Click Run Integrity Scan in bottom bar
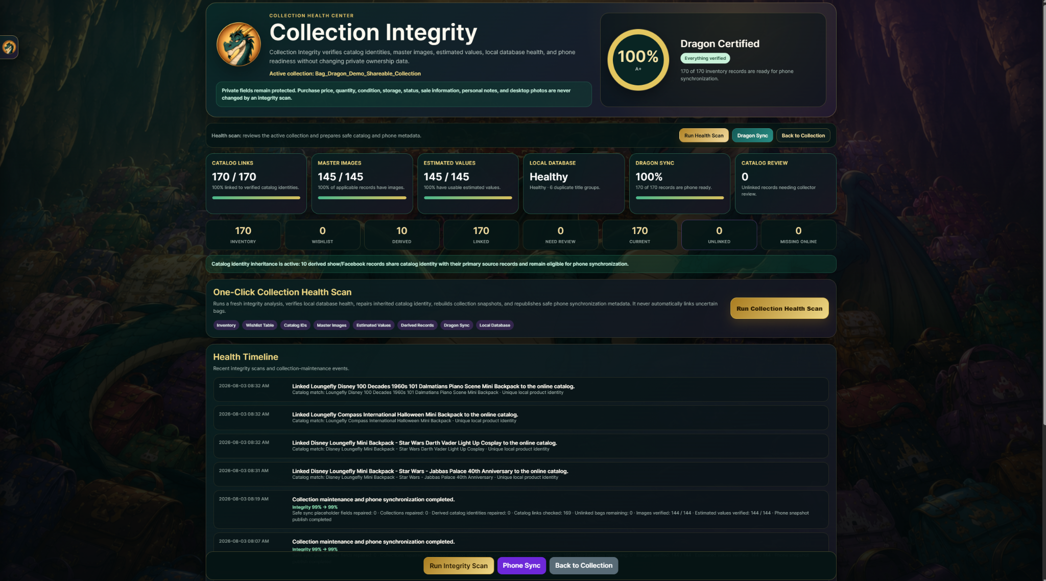This screenshot has width=1046, height=581. point(459,566)
